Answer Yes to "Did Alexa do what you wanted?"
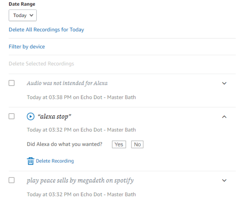Viewport: 241px width, 203px height. (x=119, y=144)
